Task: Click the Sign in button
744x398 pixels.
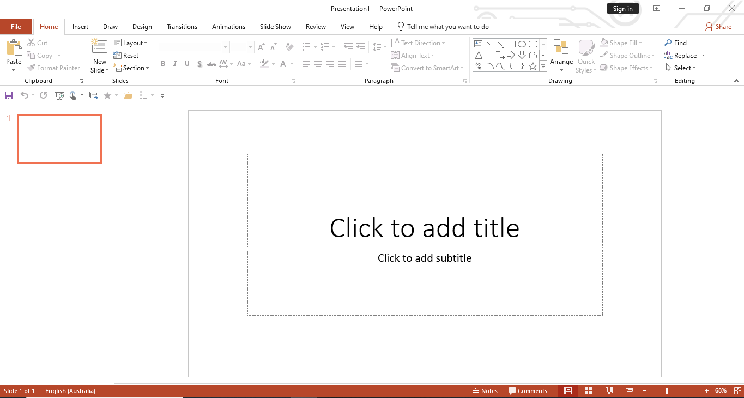Action: [622, 8]
